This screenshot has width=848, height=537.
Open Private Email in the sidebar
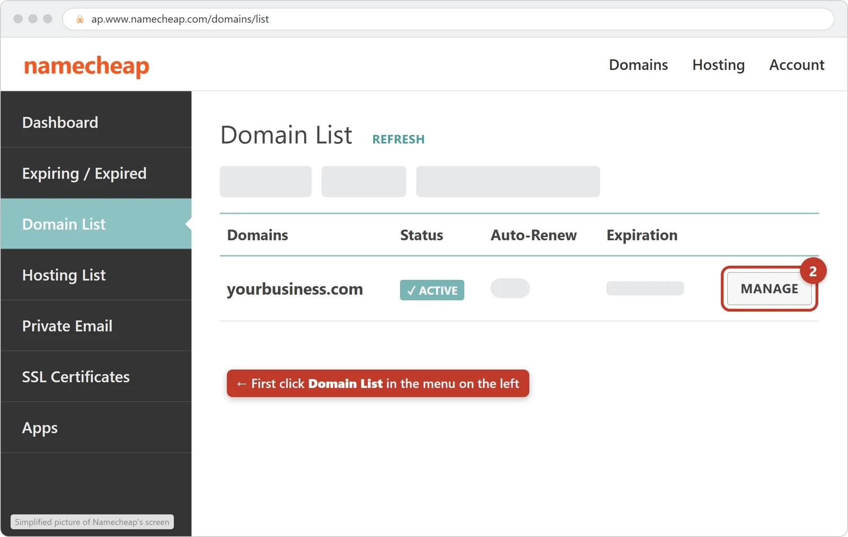click(x=96, y=325)
